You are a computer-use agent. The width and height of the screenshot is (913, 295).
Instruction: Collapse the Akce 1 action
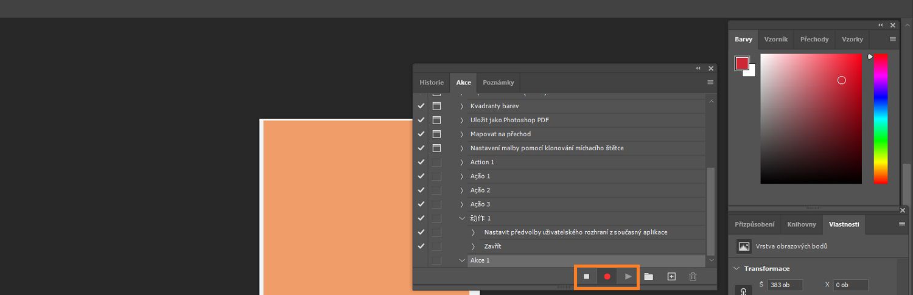pos(462,260)
